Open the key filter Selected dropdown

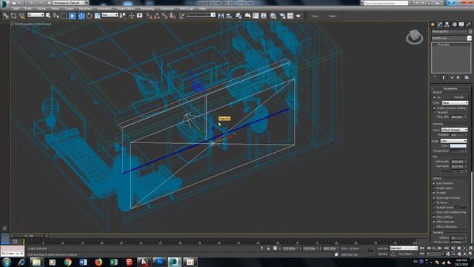[x=404, y=248]
